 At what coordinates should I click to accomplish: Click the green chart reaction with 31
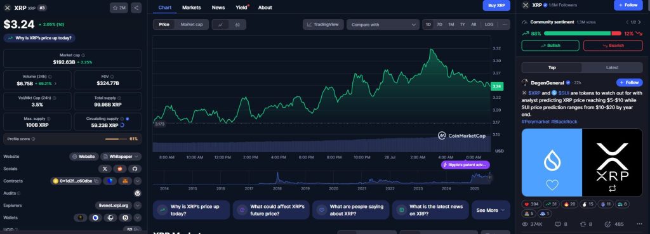(551, 204)
